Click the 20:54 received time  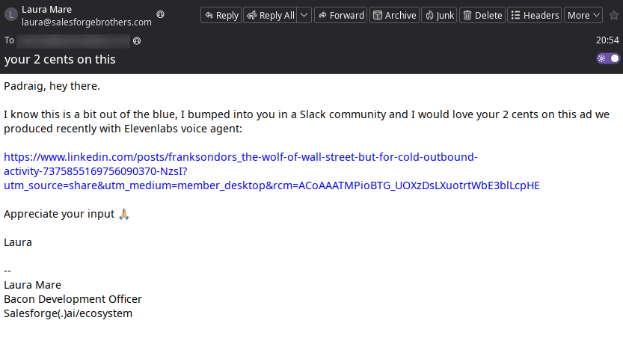click(607, 40)
